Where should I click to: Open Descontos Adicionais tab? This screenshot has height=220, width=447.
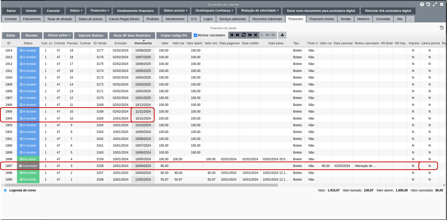click(267, 19)
